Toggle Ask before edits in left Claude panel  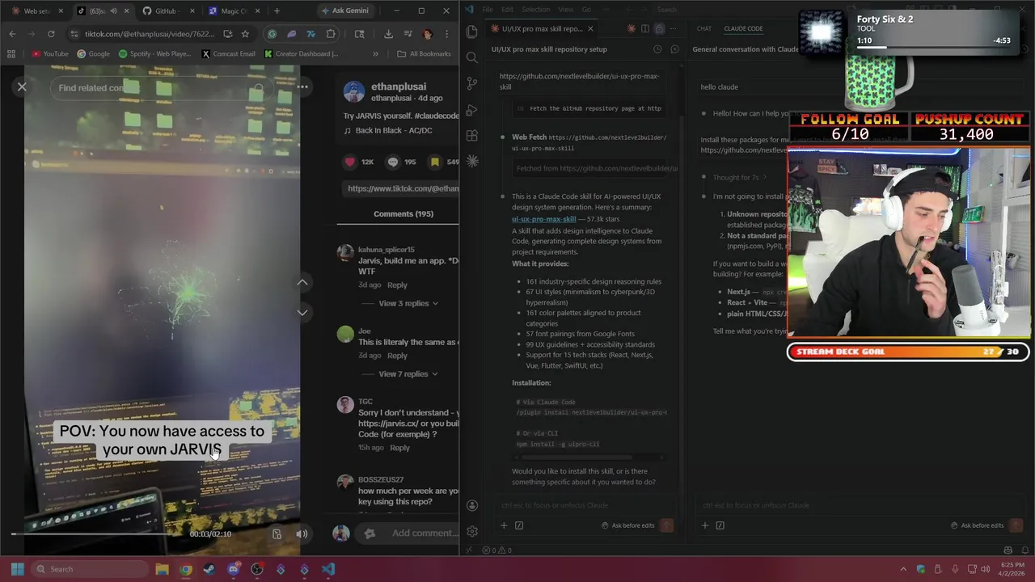(627, 525)
